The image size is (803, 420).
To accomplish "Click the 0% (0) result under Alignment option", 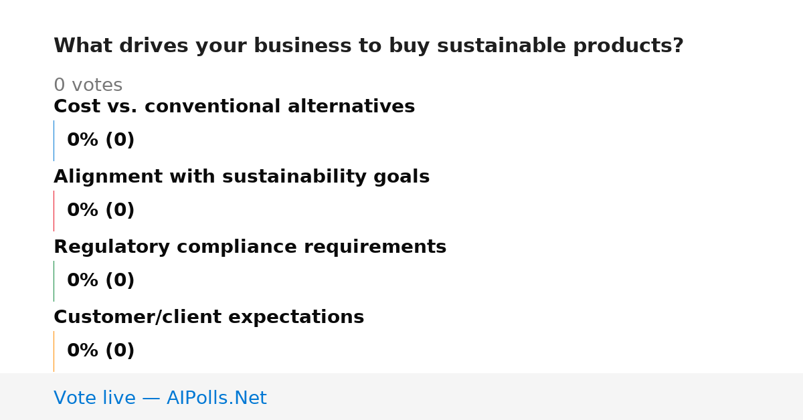I will [100, 211].
